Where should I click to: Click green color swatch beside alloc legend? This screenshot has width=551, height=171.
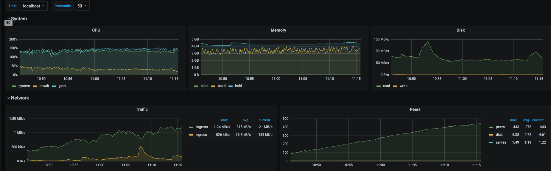tap(196, 86)
